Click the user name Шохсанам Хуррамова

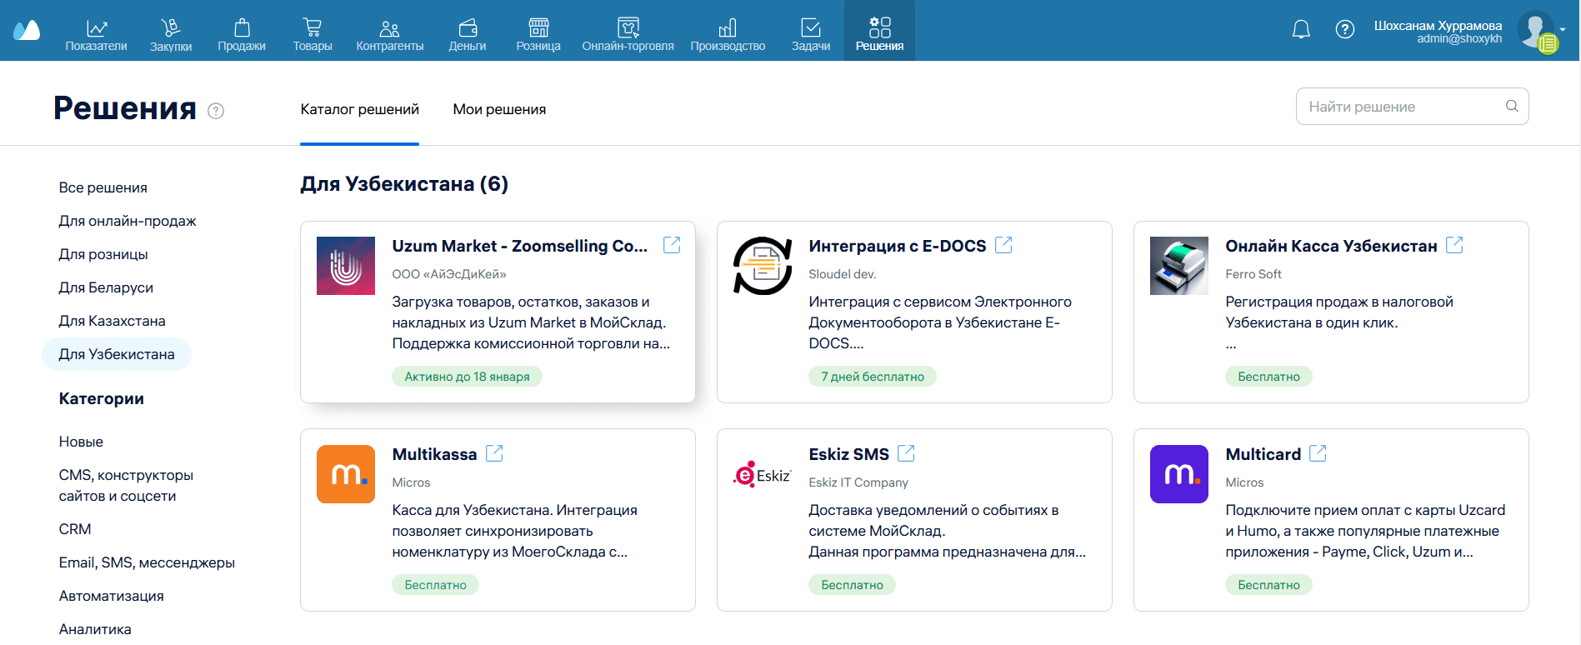[1438, 26]
